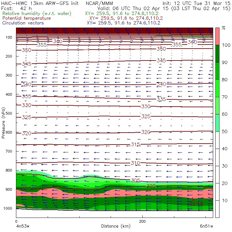Click the 'L' low marker above 297.5
The width and height of the screenshot is (232, 232).
point(193,199)
